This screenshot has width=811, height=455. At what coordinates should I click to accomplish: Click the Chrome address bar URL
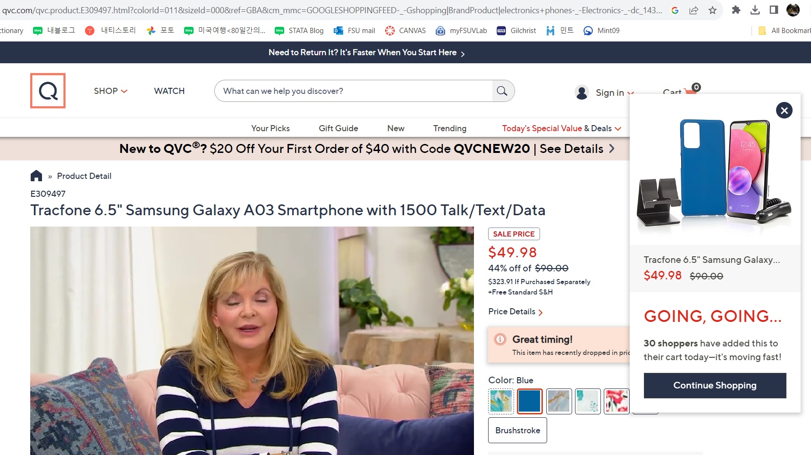tap(332, 10)
